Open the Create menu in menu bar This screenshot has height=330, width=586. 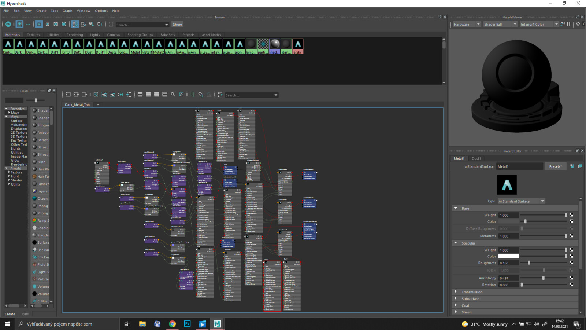(41, 11)
